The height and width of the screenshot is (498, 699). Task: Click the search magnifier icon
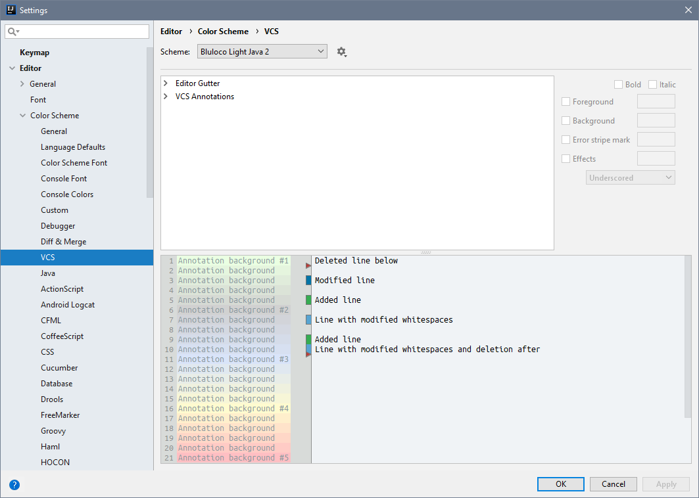click(x=12, y=32)
